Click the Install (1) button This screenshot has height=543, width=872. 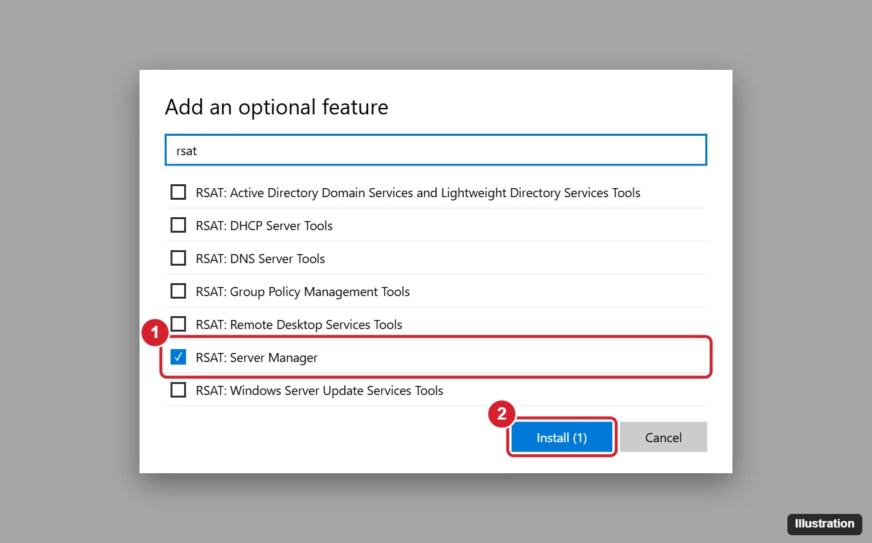pyautogui.click(x=561, y=438)
